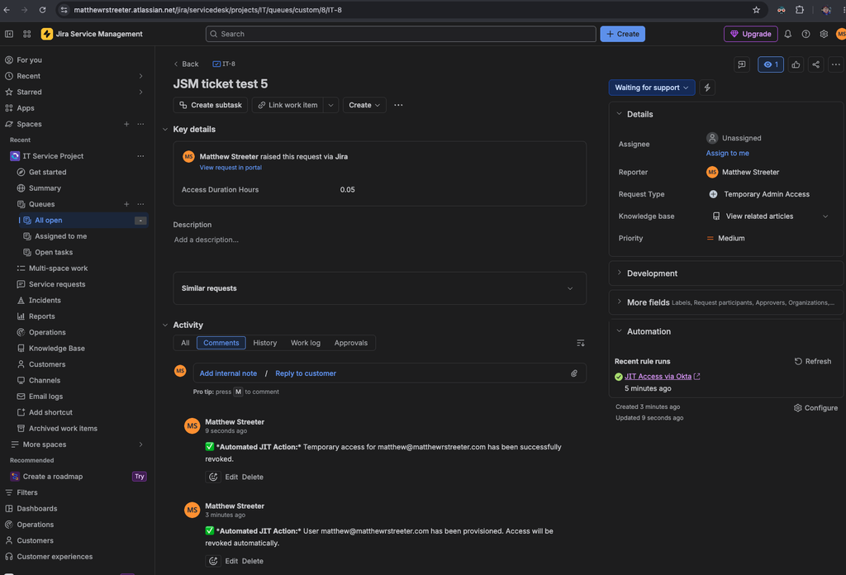Viewport: 846px width, 575px height.
Task: Collapse the Details panel
Action: [x=620, y=114]
